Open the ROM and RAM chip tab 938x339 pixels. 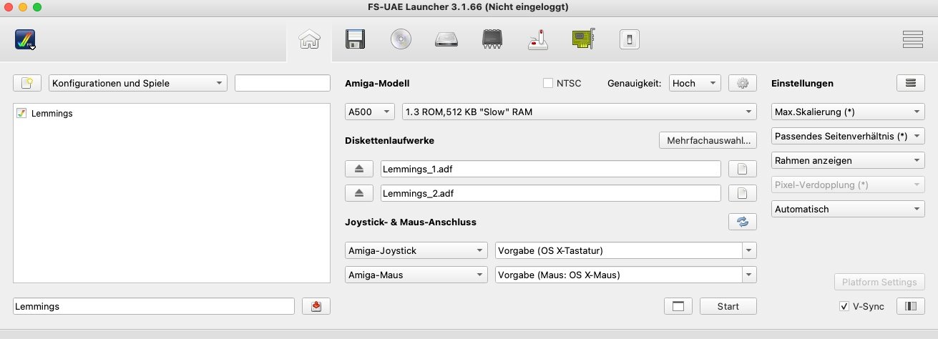click(x=492, y=39)
